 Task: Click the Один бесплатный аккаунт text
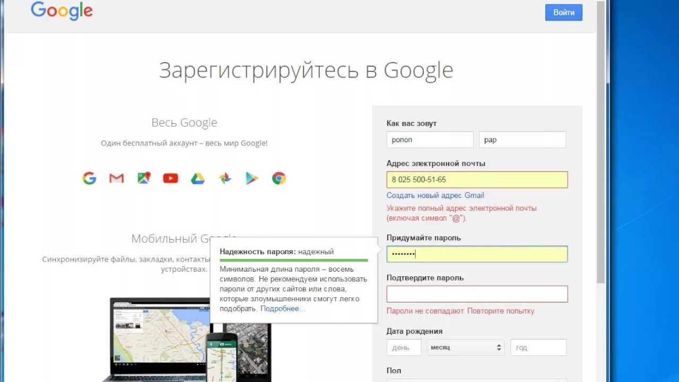point(184,143)
